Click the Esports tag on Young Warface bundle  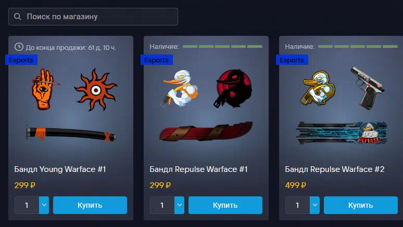[x=21, y=60]
